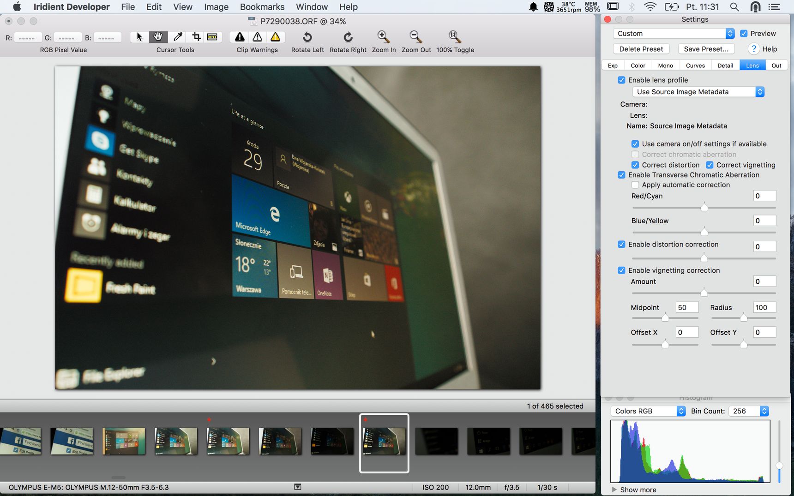The image size is (794, 496).
Task: Toggle the white highlight clip warning
Action: 257,37
